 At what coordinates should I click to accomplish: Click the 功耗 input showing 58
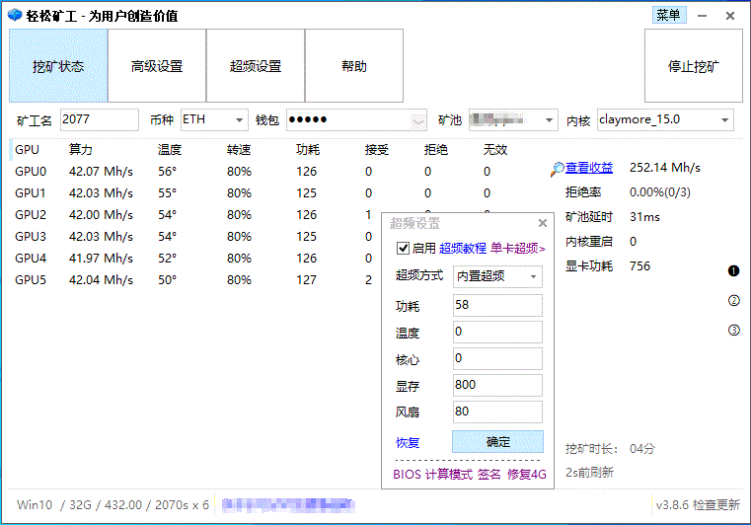(497, 306)
